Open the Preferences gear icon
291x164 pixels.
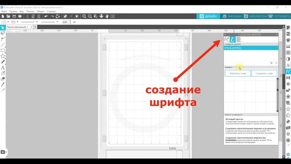[x=288, y=154]
